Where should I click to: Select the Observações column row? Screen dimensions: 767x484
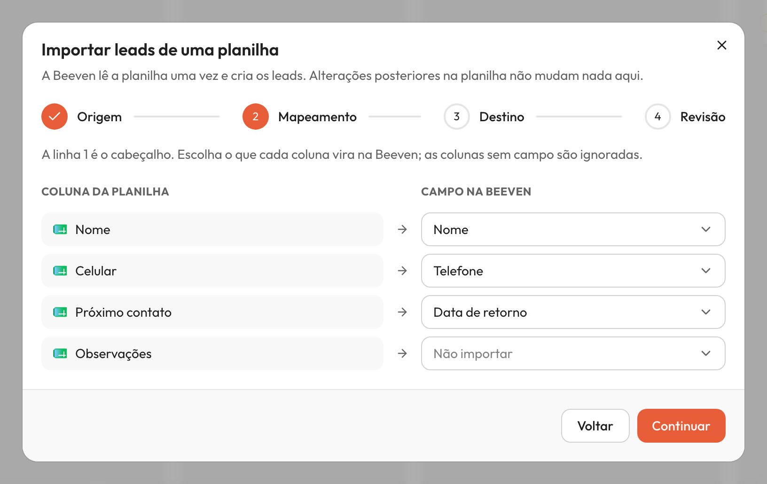(212, 353)
